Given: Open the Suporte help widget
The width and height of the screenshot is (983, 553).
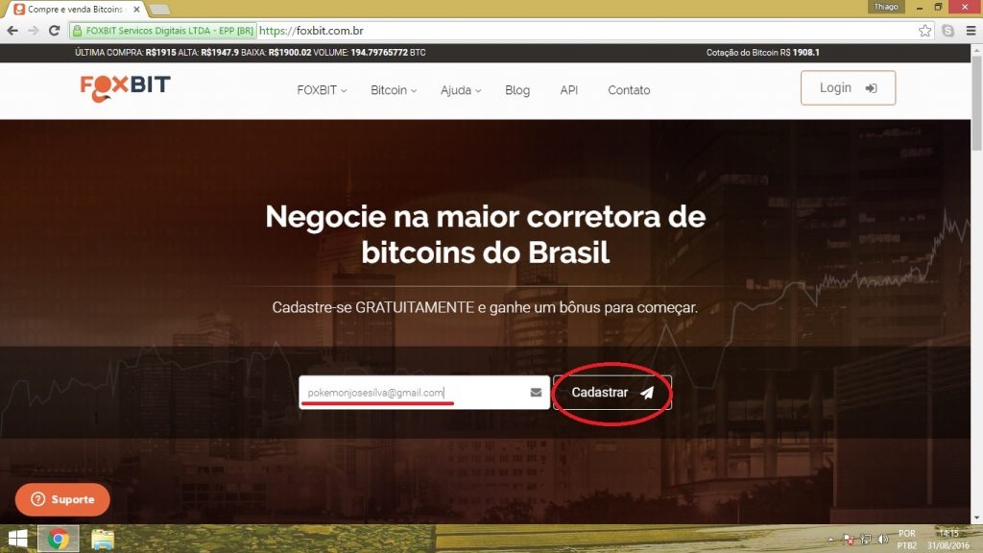Looking at the screenshot, I should (x=62, y=499).
